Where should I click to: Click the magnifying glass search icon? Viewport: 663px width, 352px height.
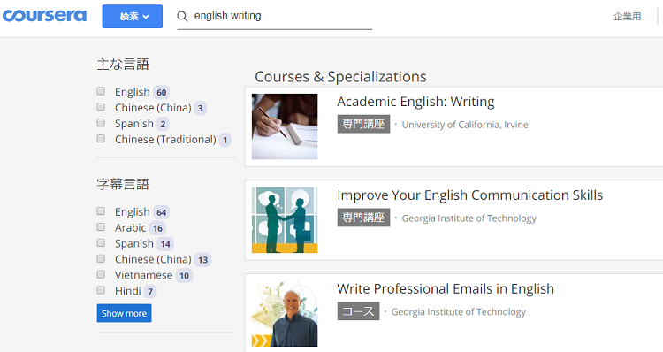(x=182, y=17)
